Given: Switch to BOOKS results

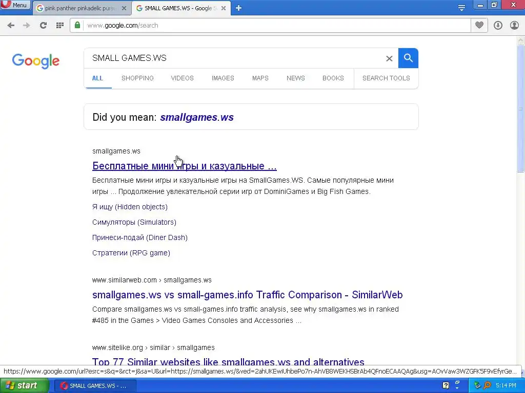Looking at the screenshot, I should [x=333, y=78].
